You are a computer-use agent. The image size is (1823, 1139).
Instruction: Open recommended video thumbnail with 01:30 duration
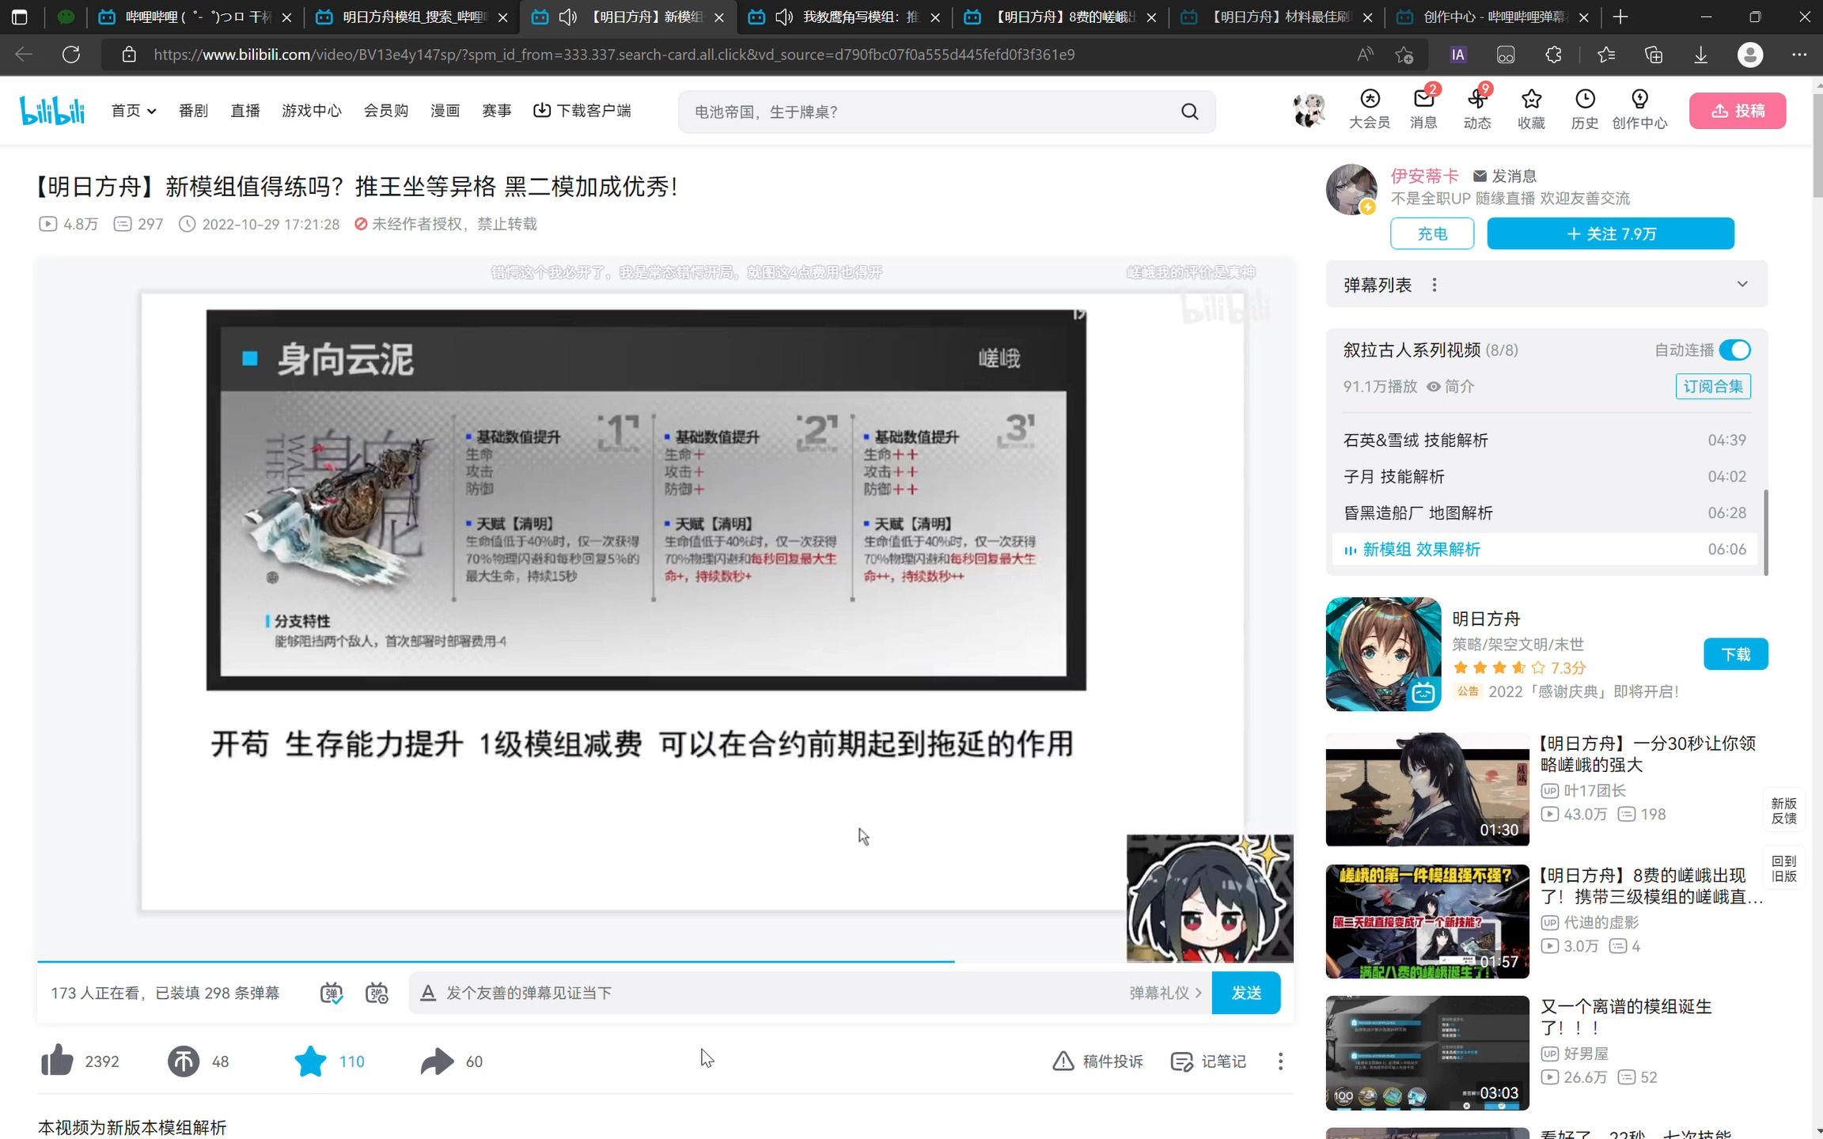[x=1427, y=789]
